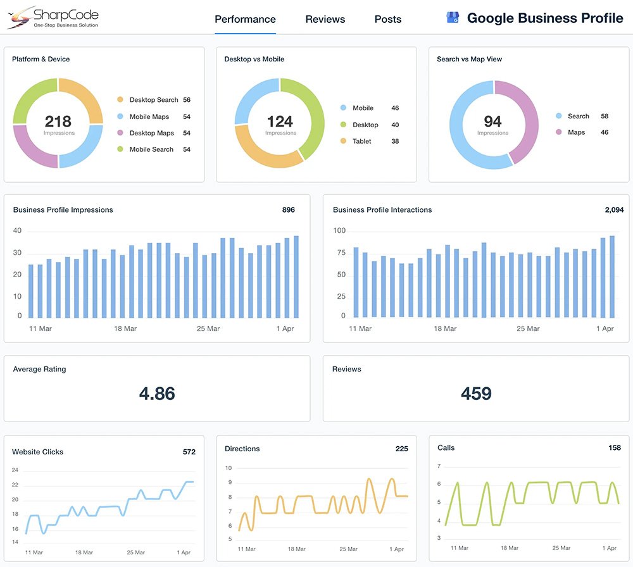Switch to the Performance tab
Screen dimensions: 633x567
click(x=245, y=19)
